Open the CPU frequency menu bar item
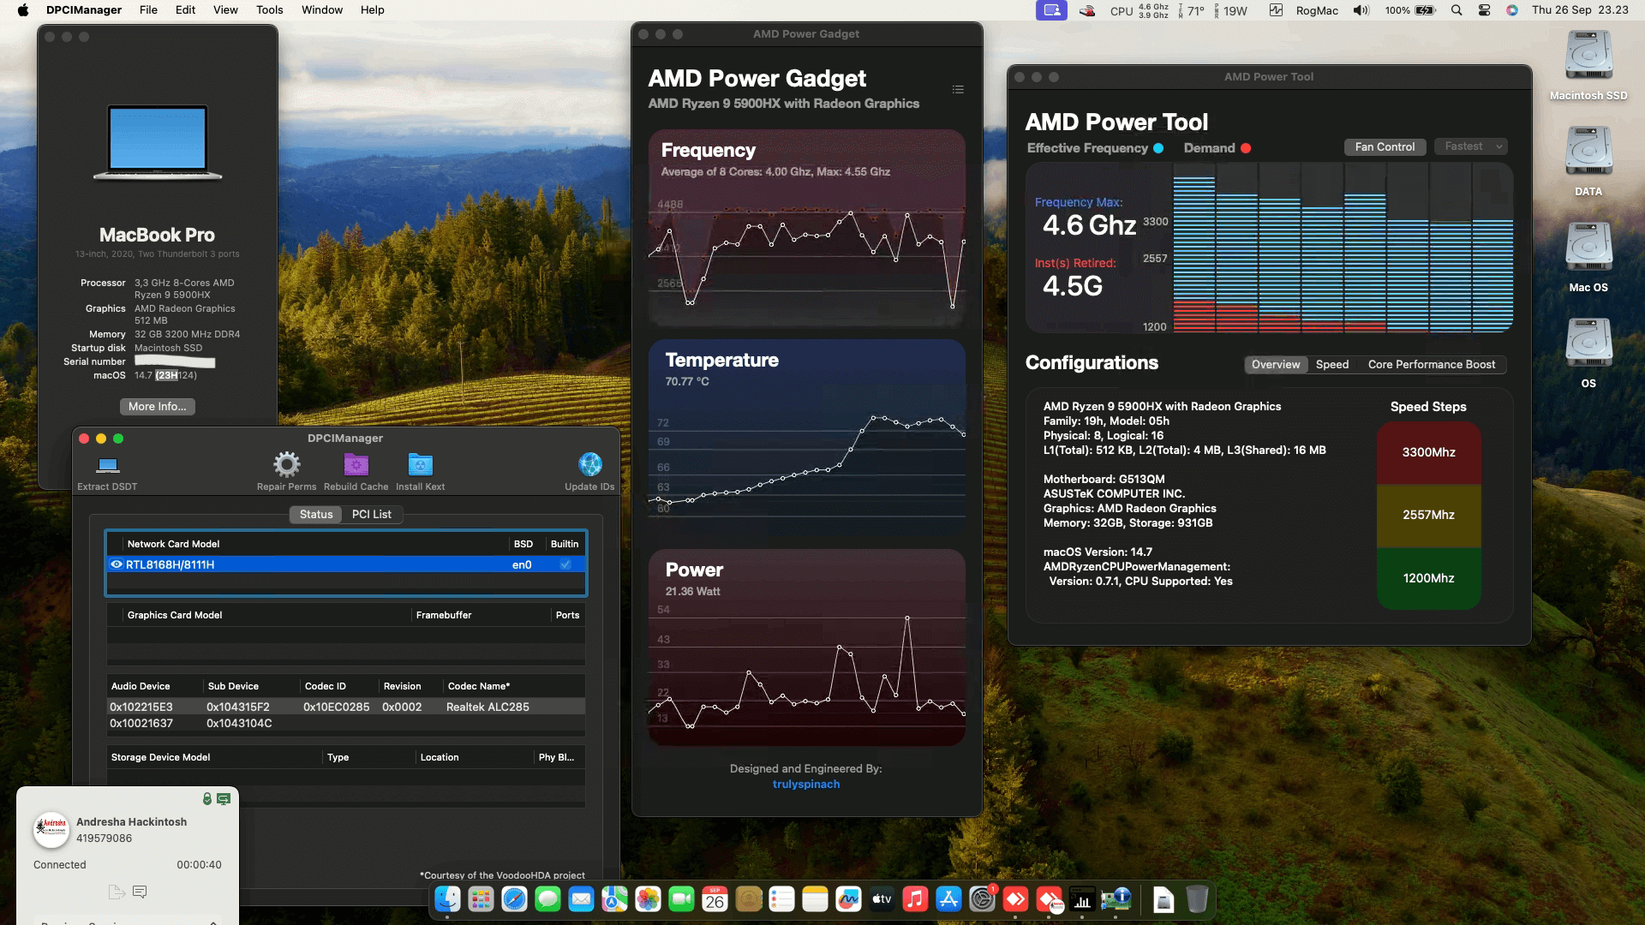The width and height of the screenshot is (1645, 925). 1139,10
